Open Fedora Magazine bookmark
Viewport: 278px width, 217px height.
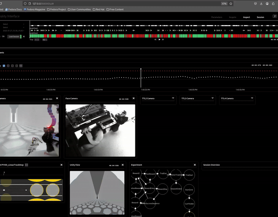pos(34,10)
